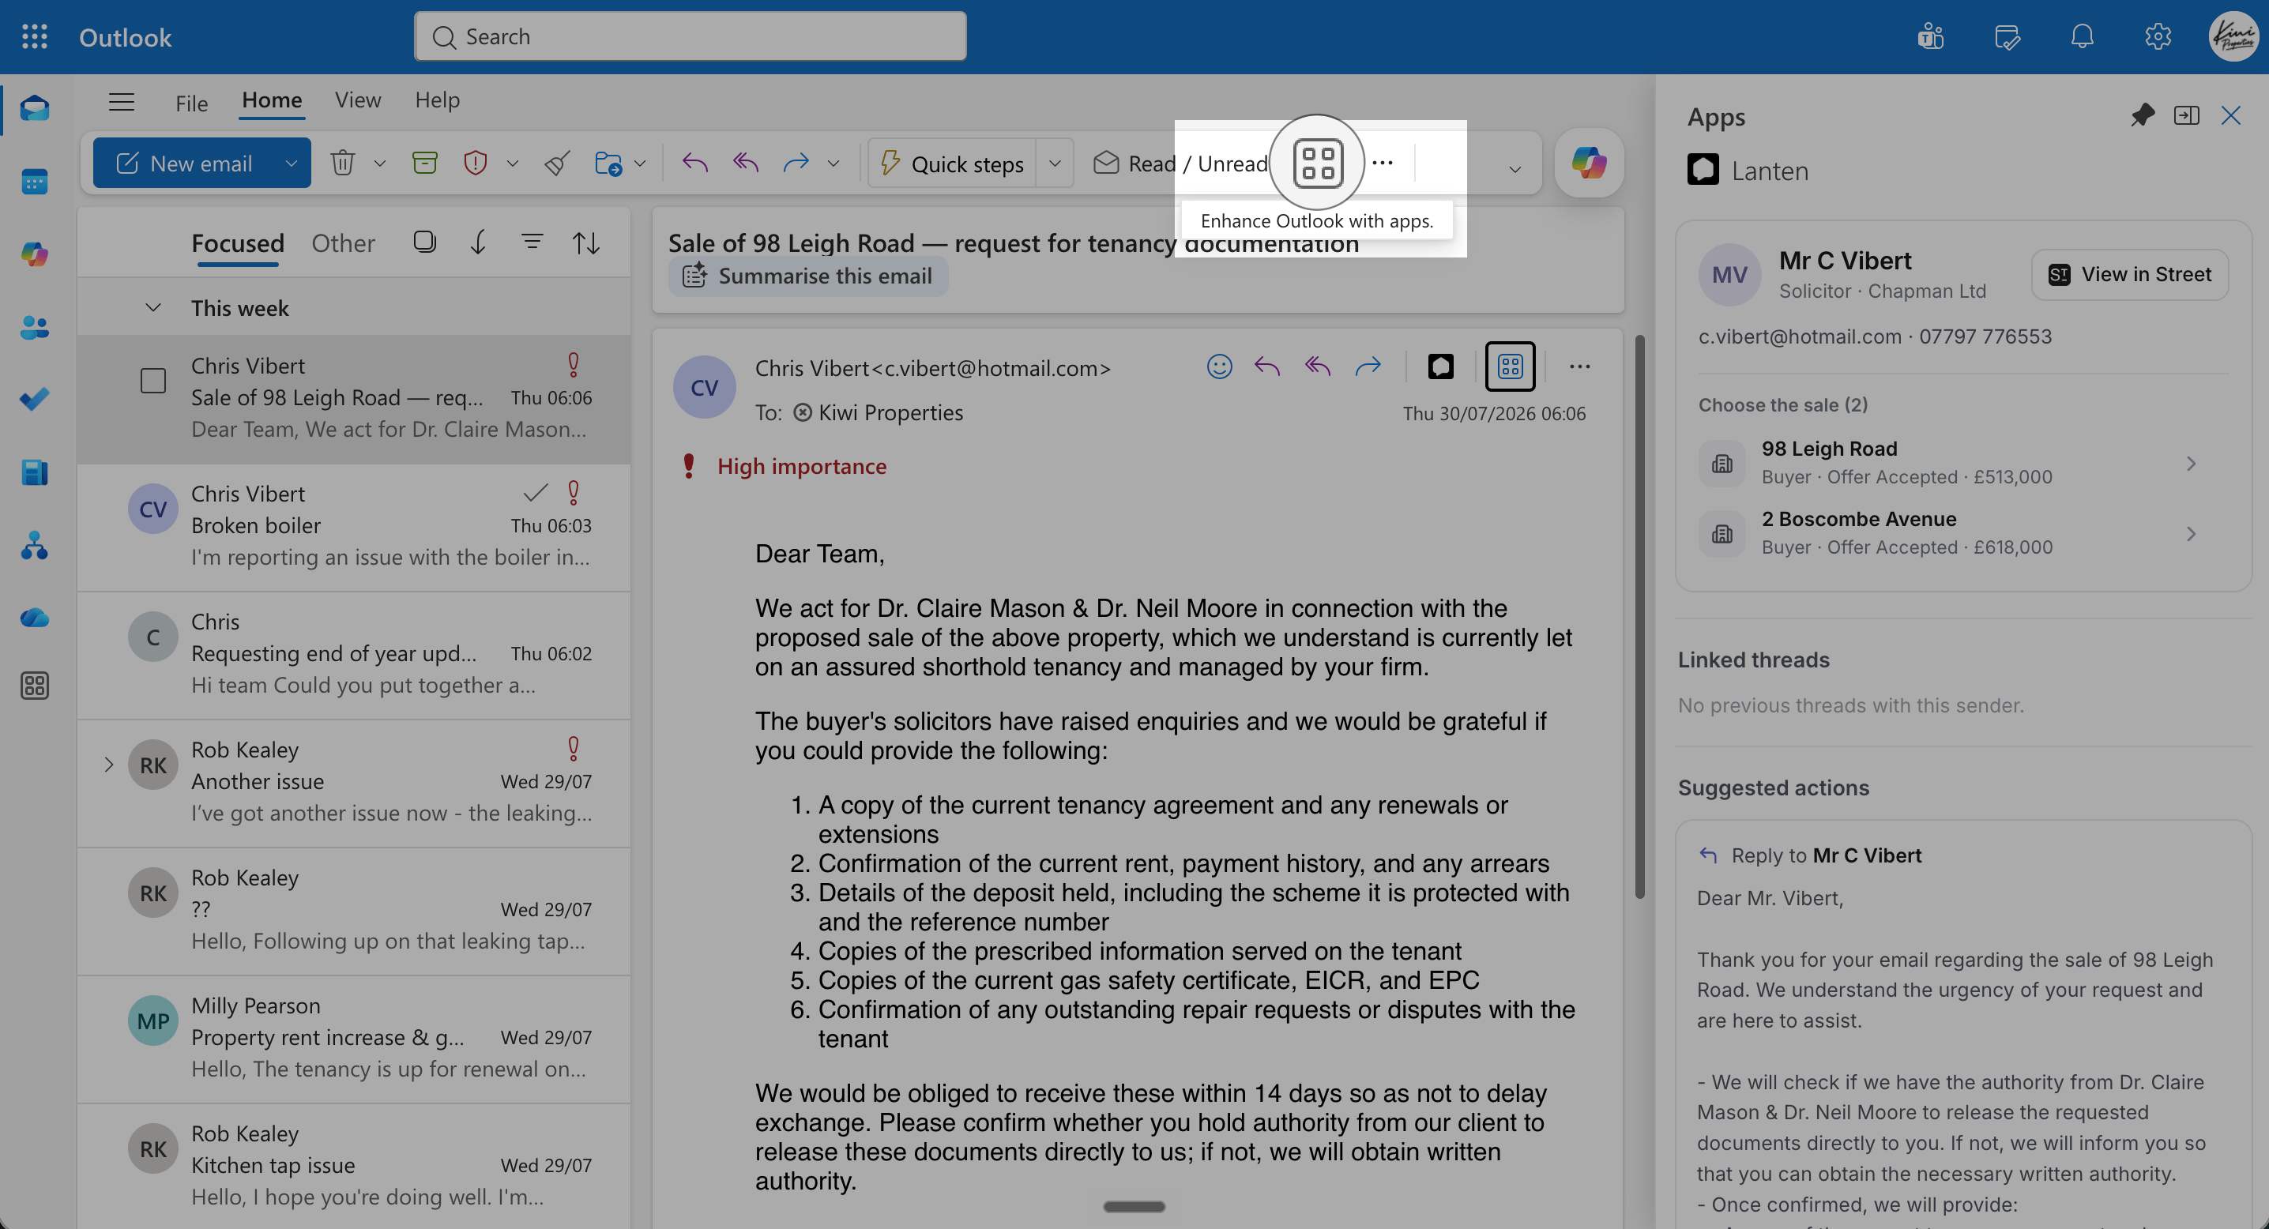Expand the Rob Kealey Another issue thread
The image size is (2269, 1229).
click(x=108, y=764)
